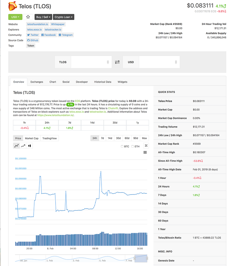Select the TradingView chart mode
This screenshot has height=266, width=234.
click(49, 138)
